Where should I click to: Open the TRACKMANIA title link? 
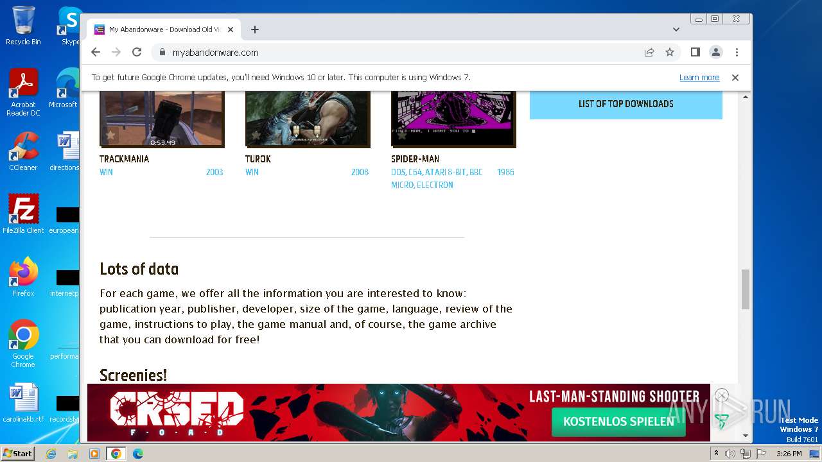(124, 159)
